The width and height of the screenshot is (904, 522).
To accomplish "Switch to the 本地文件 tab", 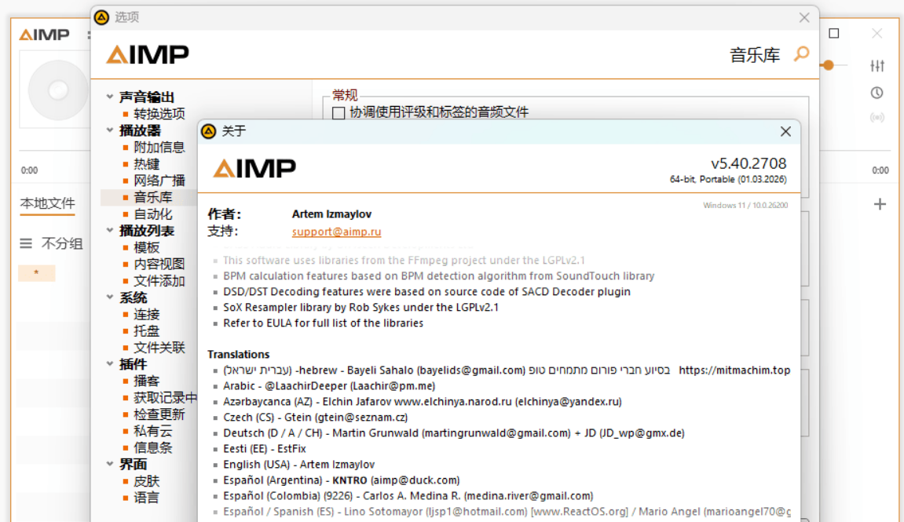I will (47, 203).
